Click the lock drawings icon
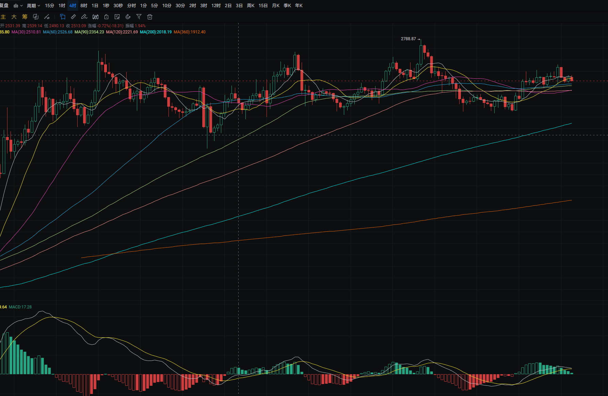 (106, 17)
